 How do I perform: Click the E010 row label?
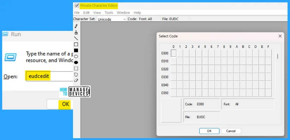click(x=165, y=61)
